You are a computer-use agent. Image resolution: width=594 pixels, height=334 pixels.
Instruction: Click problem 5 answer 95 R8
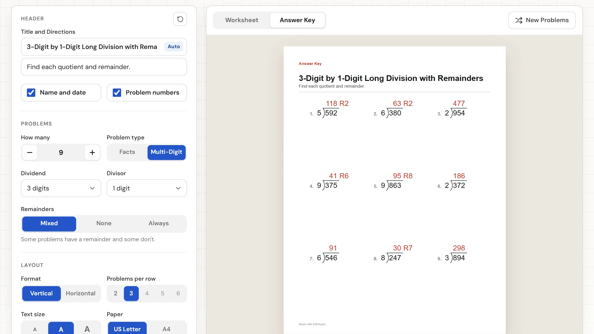(403, 176)
